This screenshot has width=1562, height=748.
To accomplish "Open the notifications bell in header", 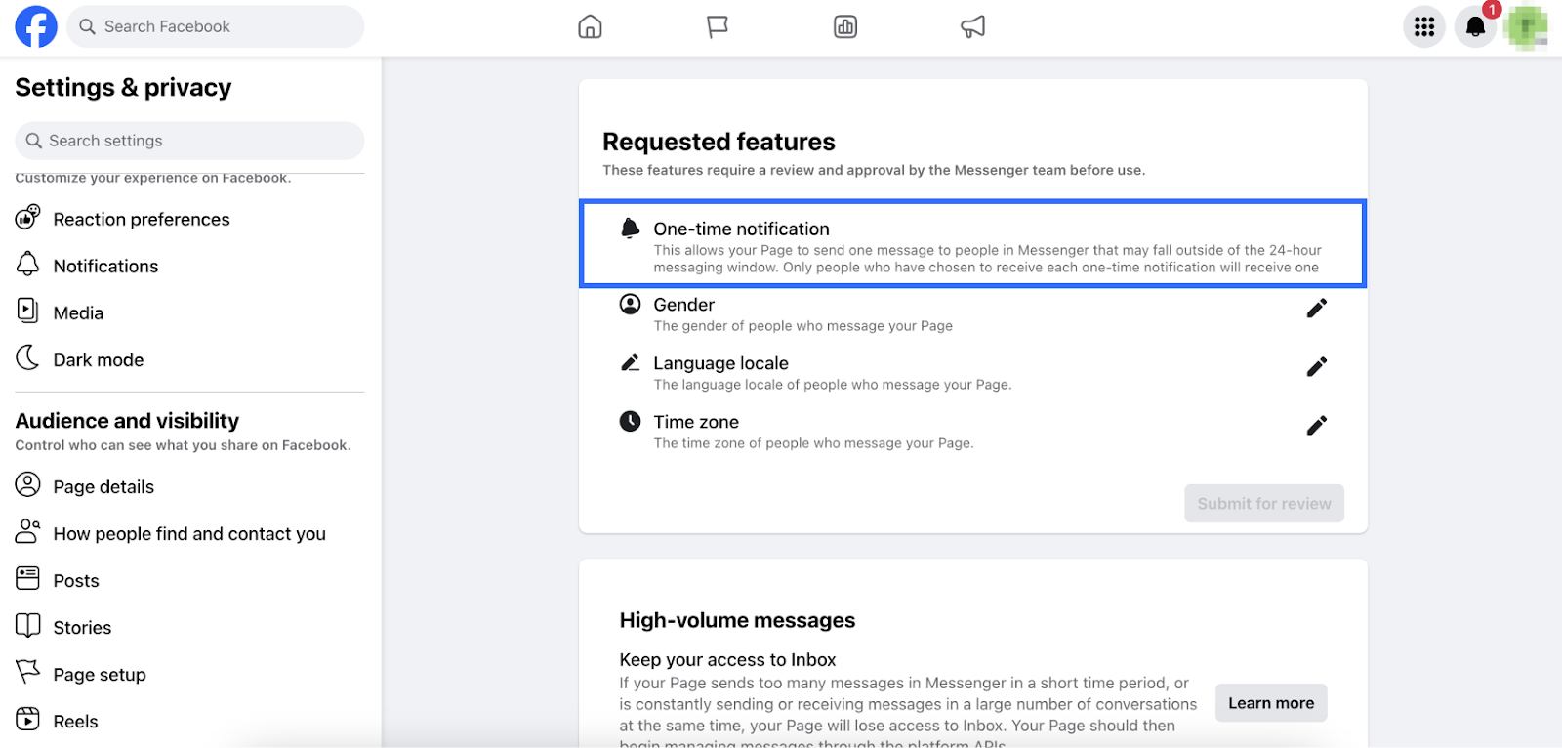I will (x=1475, y=26).
